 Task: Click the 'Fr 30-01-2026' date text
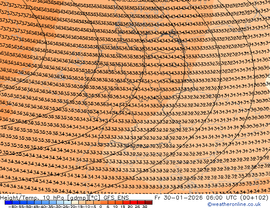[x=178, y=198]
